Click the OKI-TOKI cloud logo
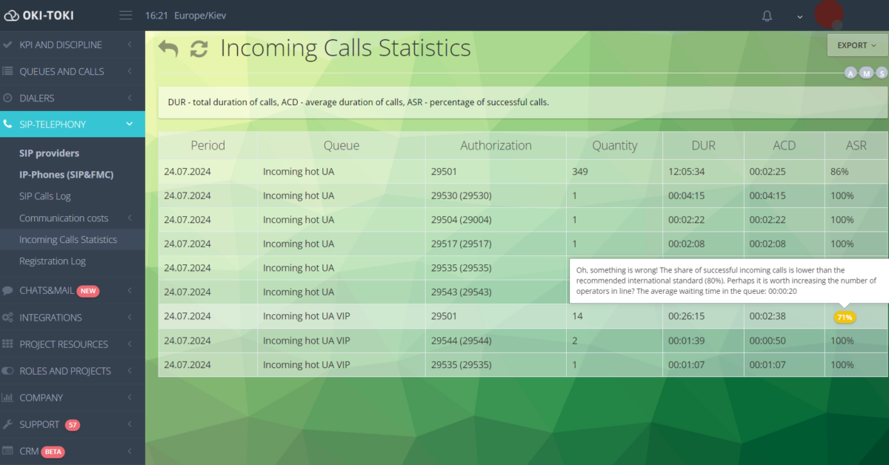Viewport: 889px width, 465px height. coord(12,16)
